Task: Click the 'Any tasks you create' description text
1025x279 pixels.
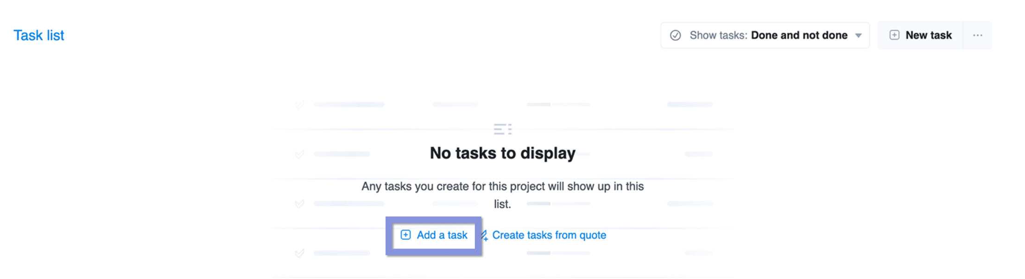Action: coord(502,195)
